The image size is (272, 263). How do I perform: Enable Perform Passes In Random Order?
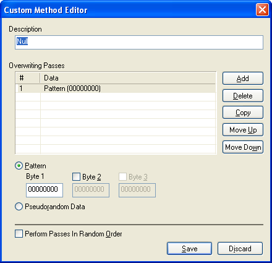(x=19, y=234)
